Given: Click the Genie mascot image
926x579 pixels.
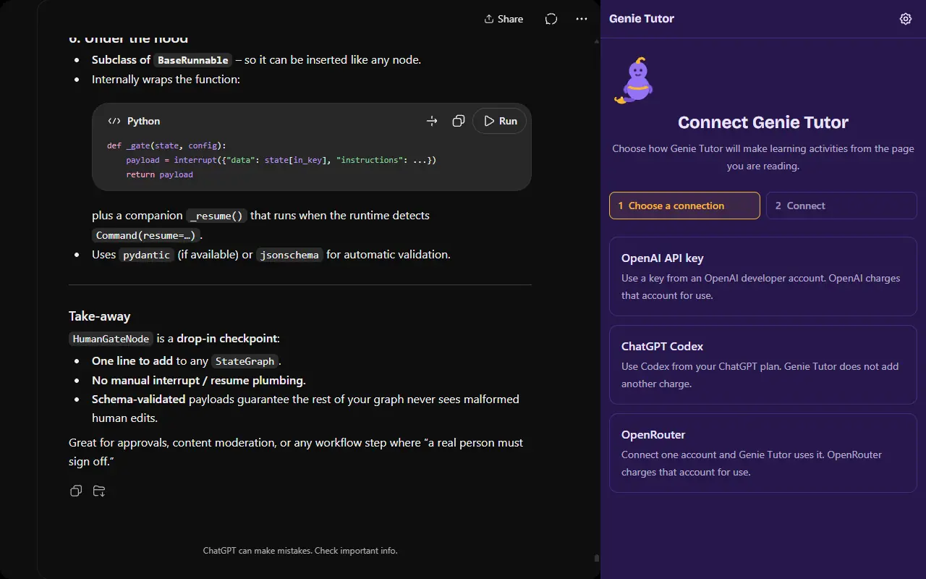Looking at the screenshot, I should pyautogui.click(x=634, y=82).
